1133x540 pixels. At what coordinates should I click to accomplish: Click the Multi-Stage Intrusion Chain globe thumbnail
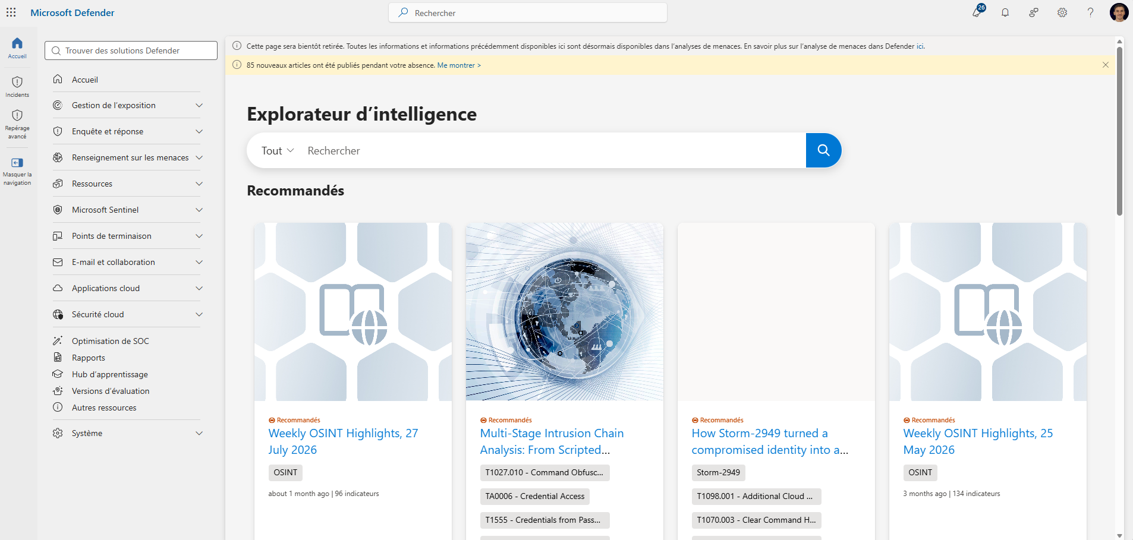click(x=565, y=312)
